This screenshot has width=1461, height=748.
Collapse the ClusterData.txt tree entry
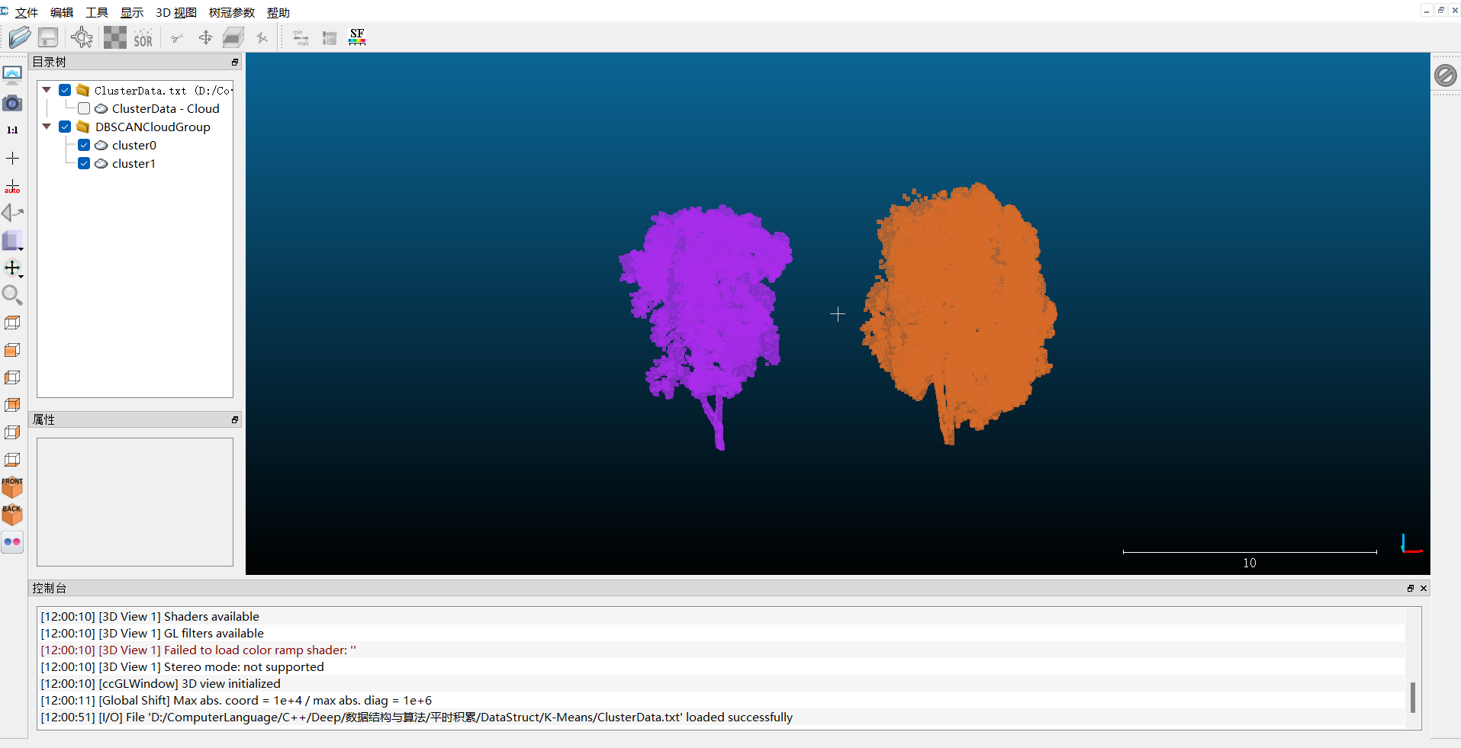click(x=46, y=90)
